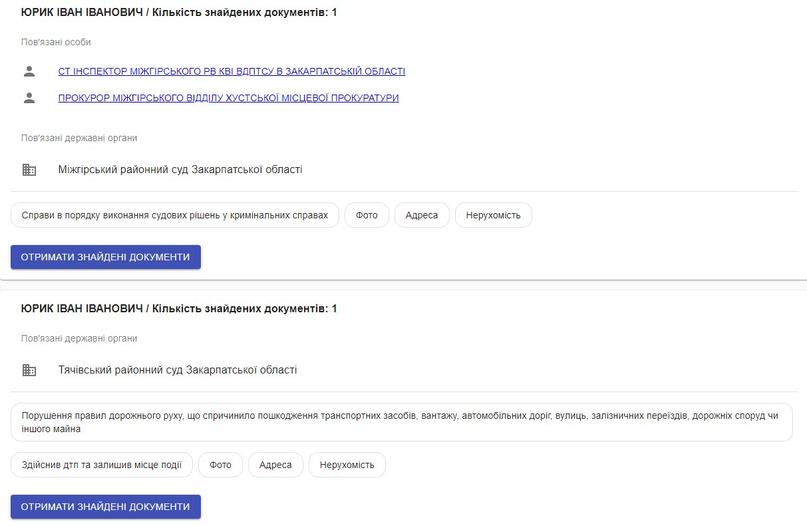Viewport: 807px width, 526px height.
Task: Click person icon beside СТ ІНСПЕКТОР link
Action: tap(29, 71)
